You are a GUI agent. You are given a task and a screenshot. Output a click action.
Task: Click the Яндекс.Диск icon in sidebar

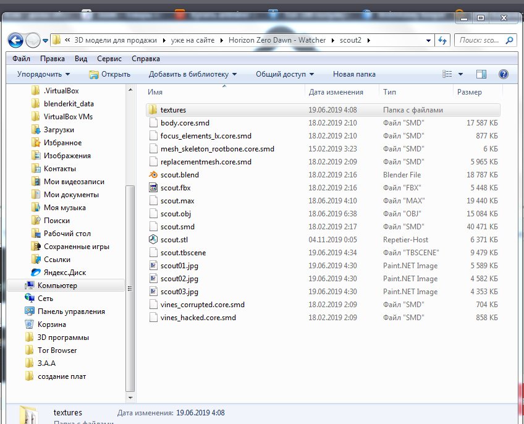(35, 272)
